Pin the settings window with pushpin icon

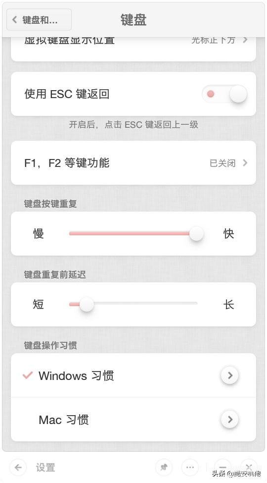point(164,467)
